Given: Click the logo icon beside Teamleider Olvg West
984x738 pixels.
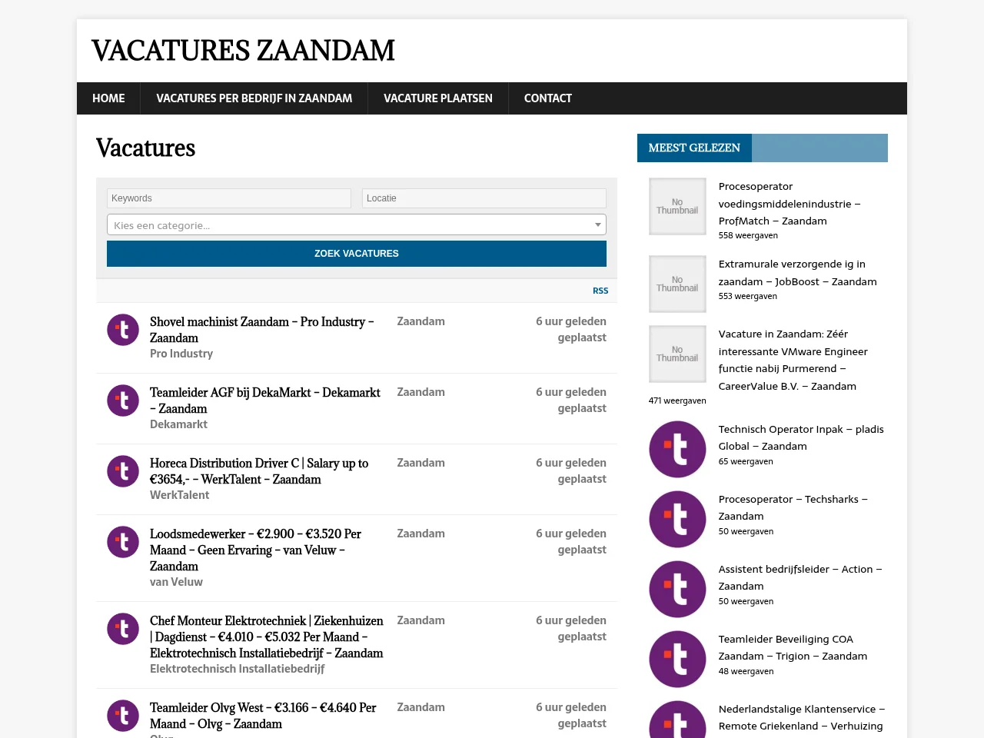Looking at the screenshot, I should (123, 716).
